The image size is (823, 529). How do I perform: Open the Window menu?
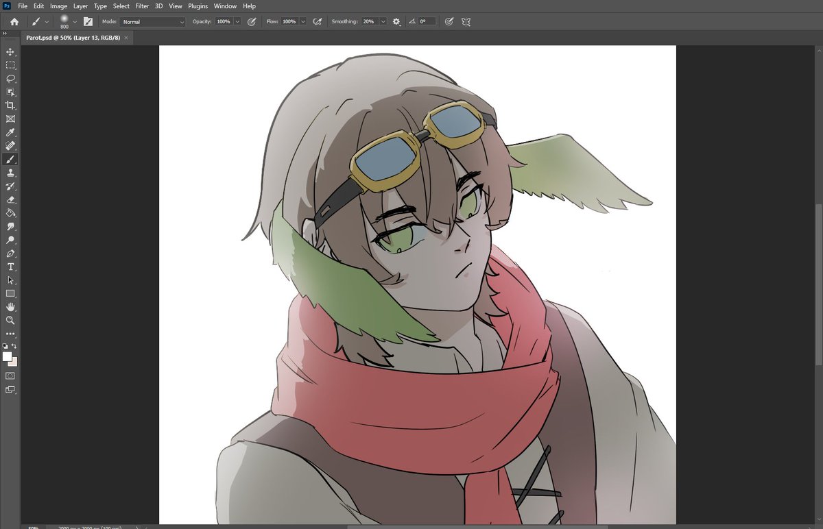point(225,6)
